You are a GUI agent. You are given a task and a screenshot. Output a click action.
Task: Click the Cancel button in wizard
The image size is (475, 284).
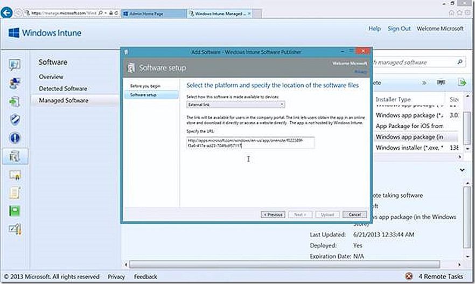tap(354, 214)
